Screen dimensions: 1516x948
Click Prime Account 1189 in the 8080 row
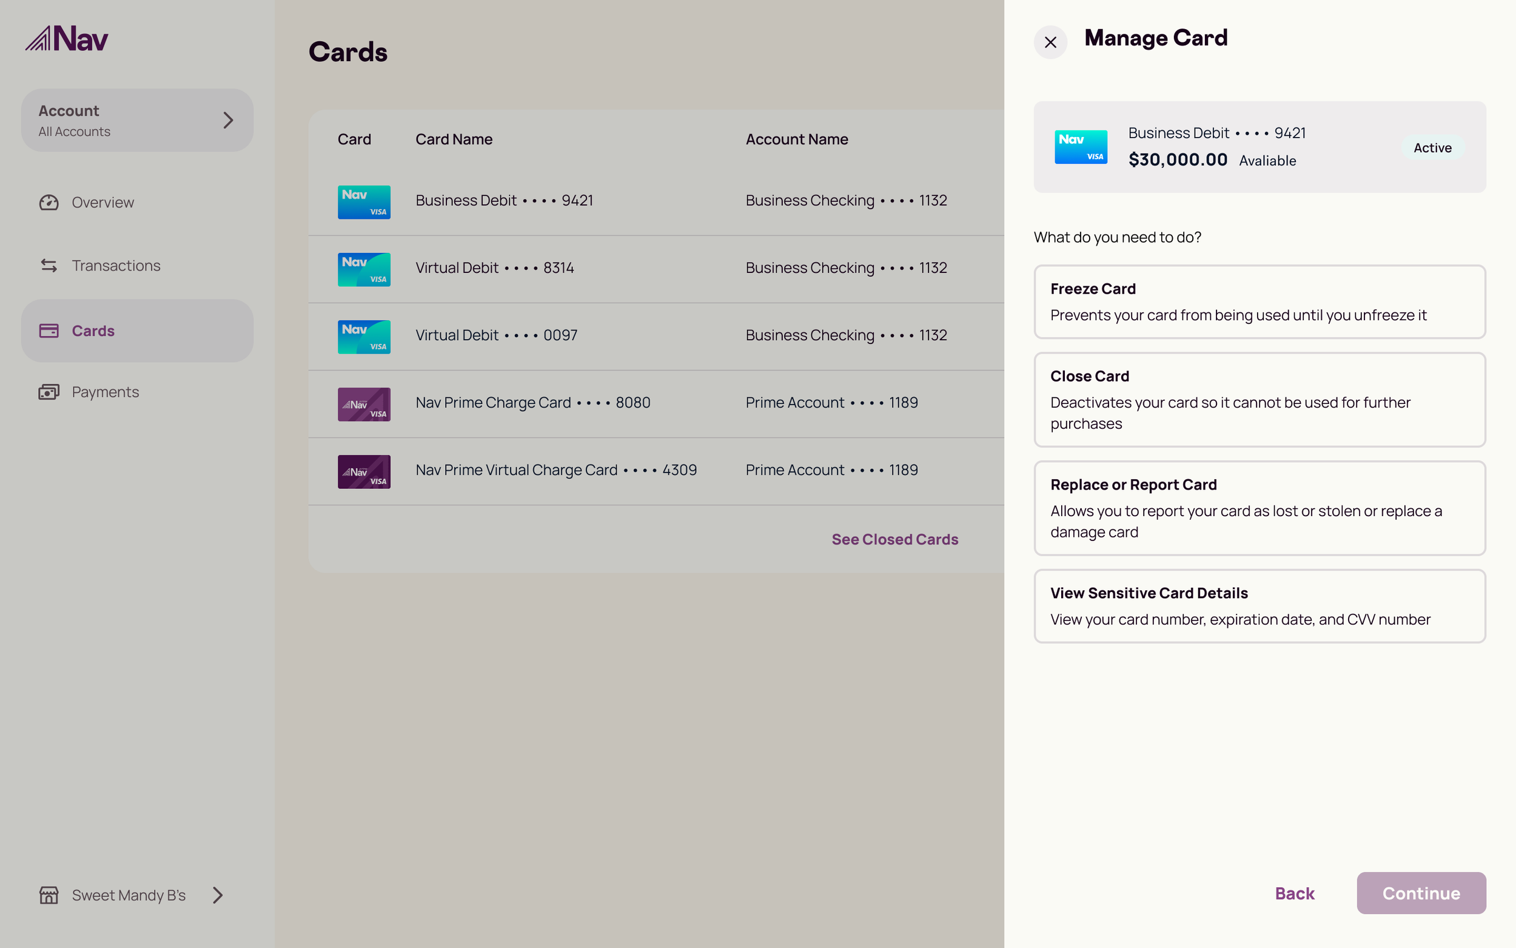(831, 403)
